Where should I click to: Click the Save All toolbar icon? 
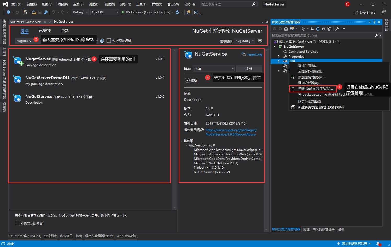[46, 12]
